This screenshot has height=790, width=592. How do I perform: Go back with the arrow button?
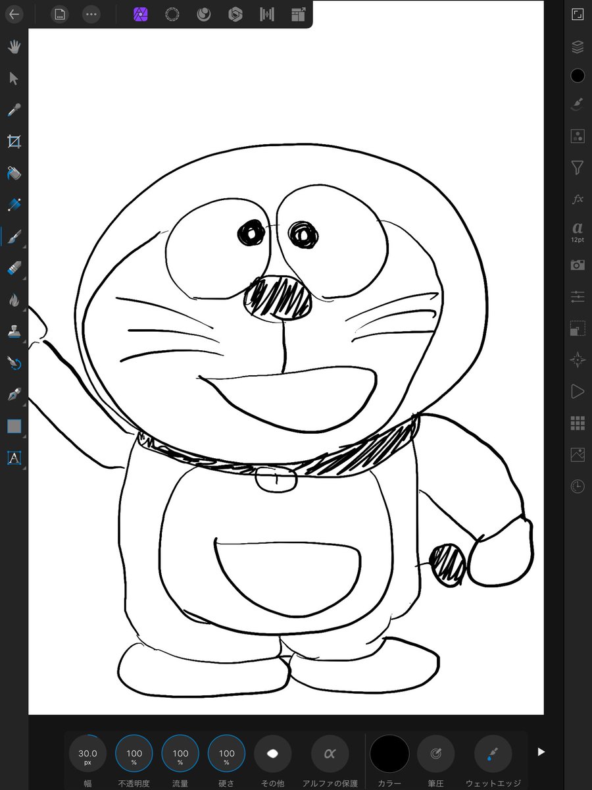pyautogui.click(x=14, y=14)
